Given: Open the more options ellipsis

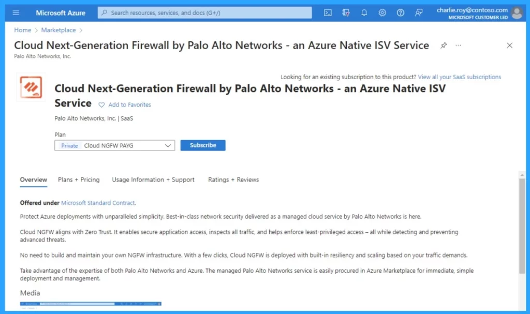Looking at the screenshot, I should tap(458, 46).
